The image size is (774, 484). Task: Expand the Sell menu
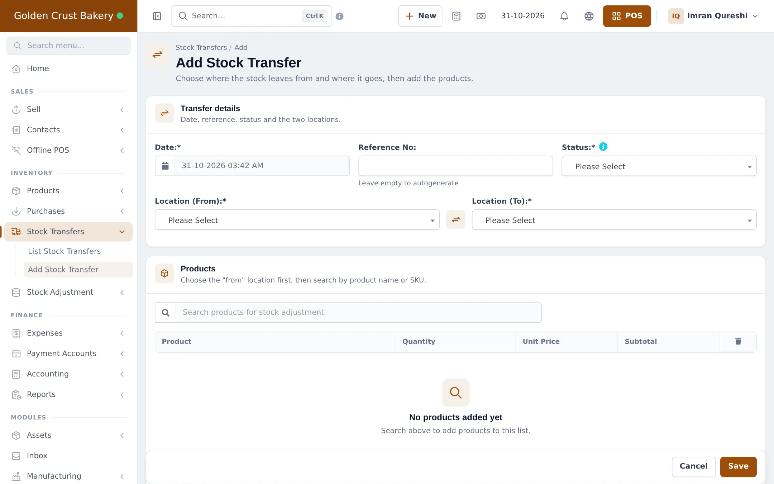[68, 109]
